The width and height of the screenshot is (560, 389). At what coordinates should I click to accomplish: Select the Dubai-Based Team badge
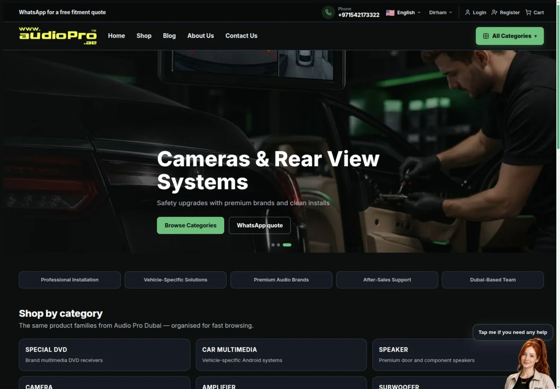pyautogui.click(x=493, y=280)
